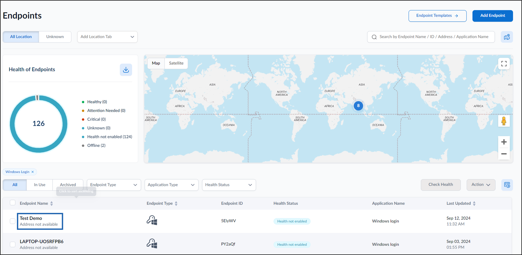Open the Health Status filter dropdown
522x255 pixels.
(229, 185)
